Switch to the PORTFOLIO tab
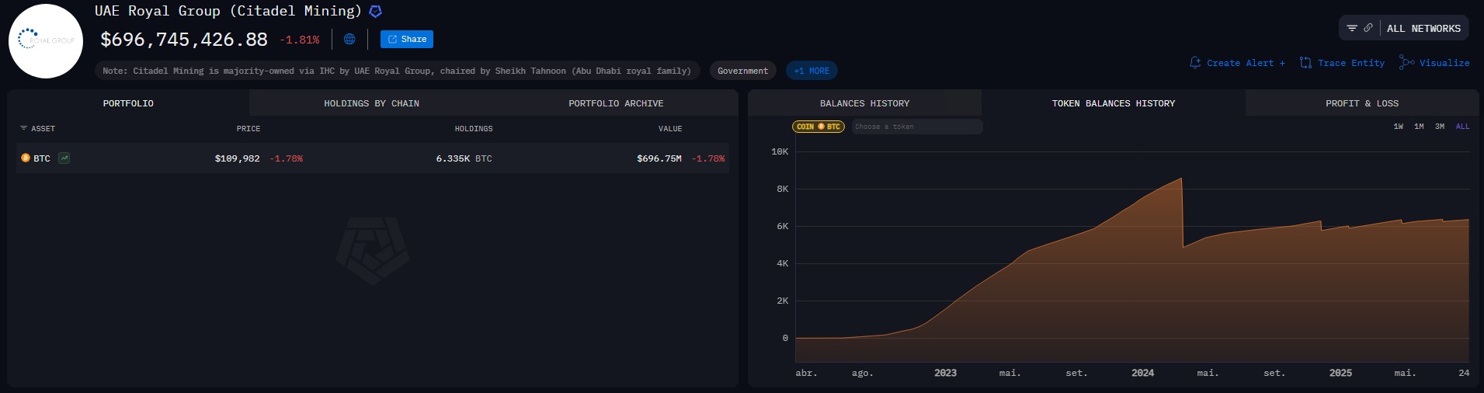1484x393 pixels. tap(128, 103)
